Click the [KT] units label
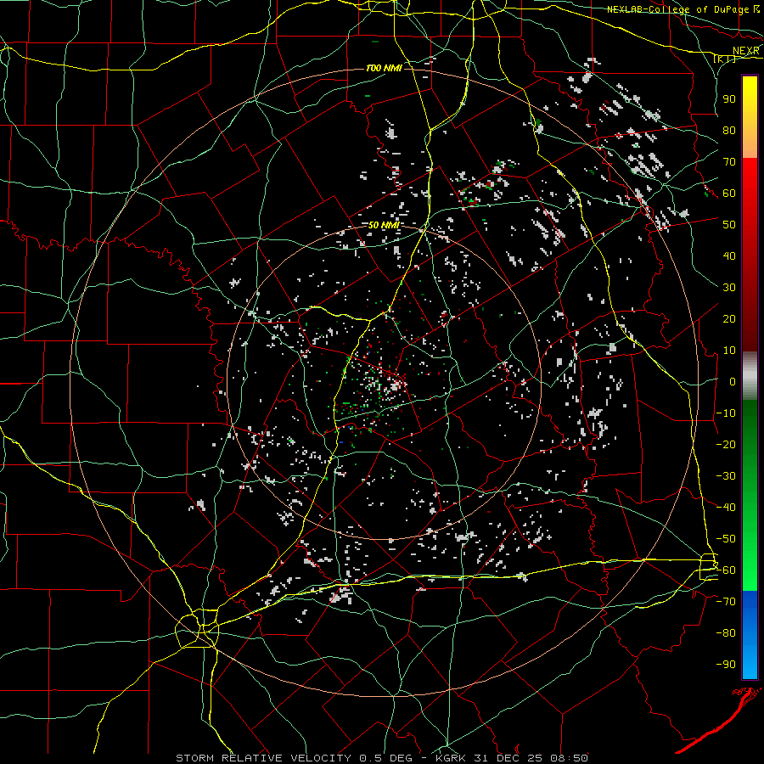 coord(725,59)
